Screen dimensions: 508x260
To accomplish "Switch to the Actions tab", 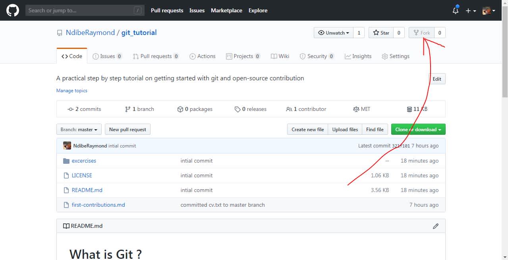I will pos(203,56).
